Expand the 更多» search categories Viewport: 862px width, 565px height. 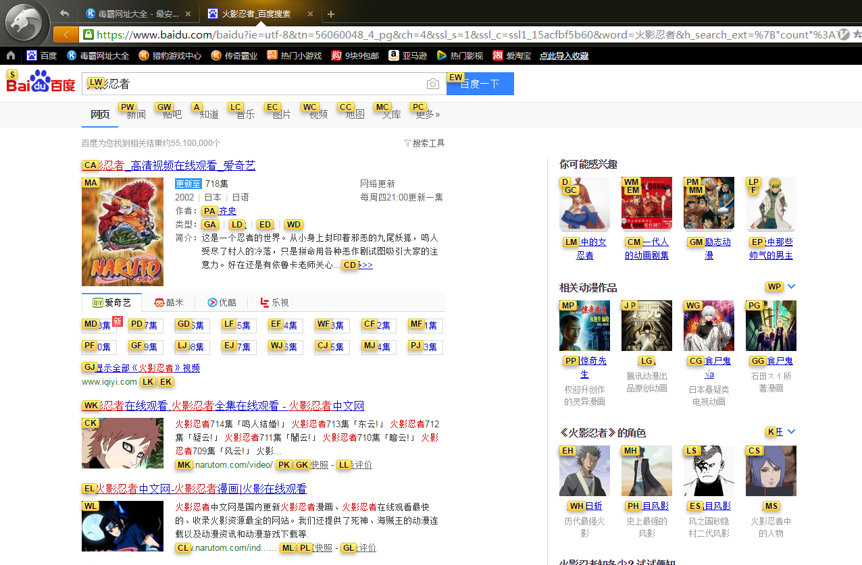pos(428,115)
